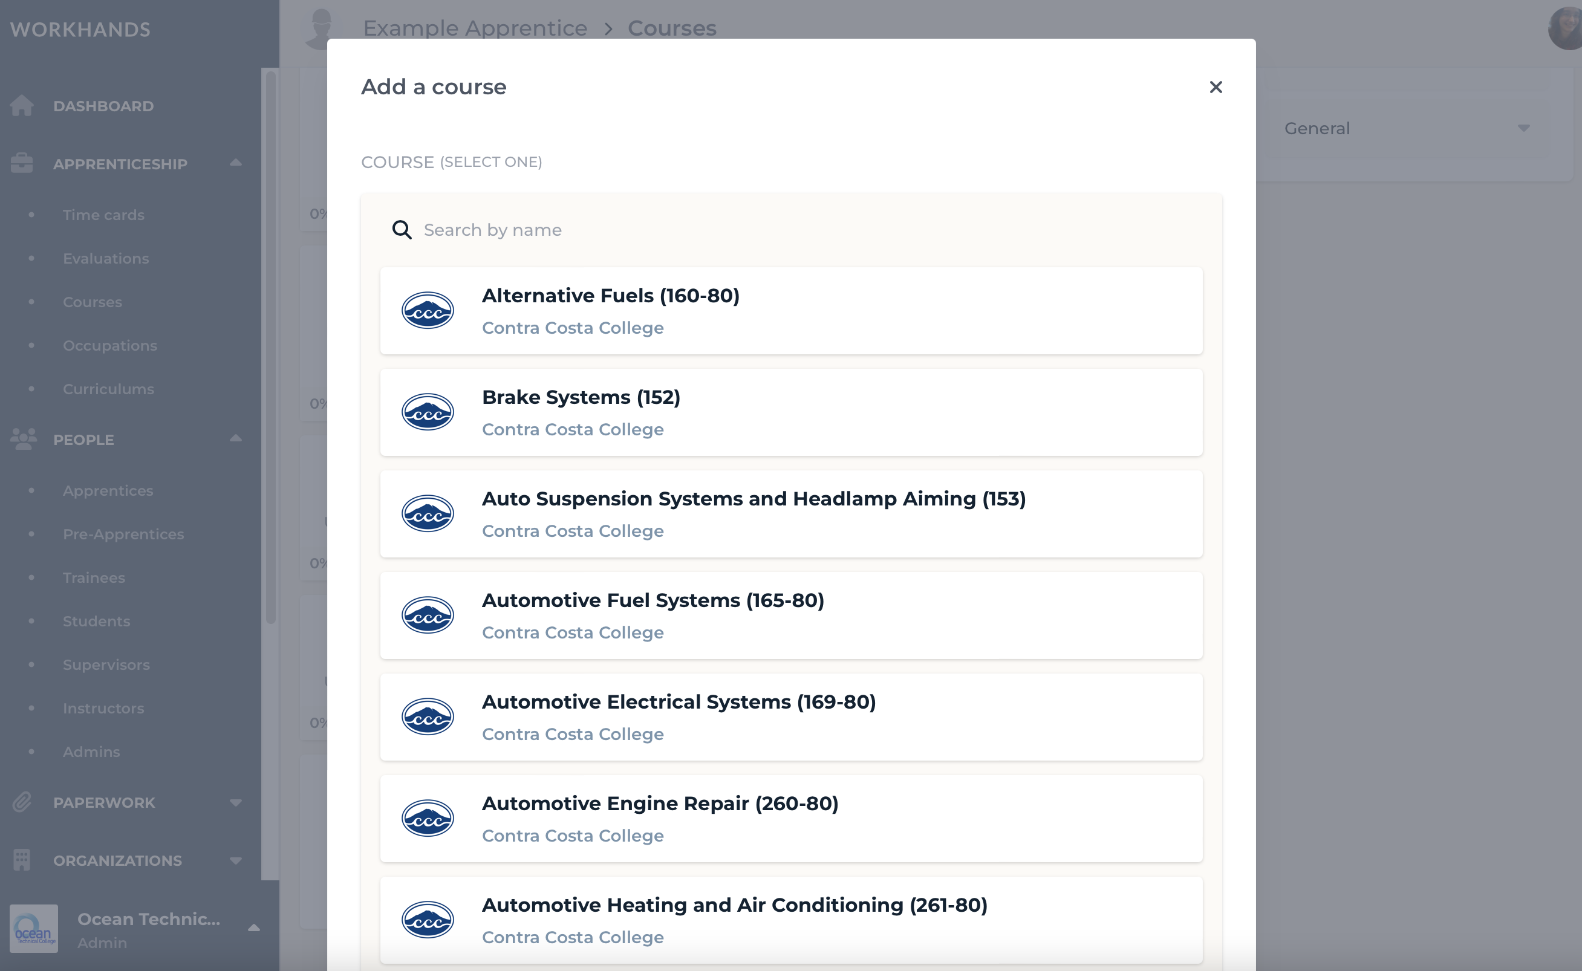Go to Admins list
This screenshot has height=971, width=1582.
click(91, 752)
